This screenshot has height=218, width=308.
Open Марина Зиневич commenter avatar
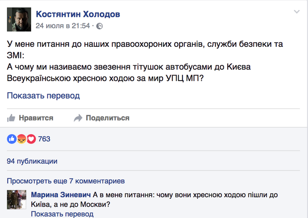click(17, 200)
